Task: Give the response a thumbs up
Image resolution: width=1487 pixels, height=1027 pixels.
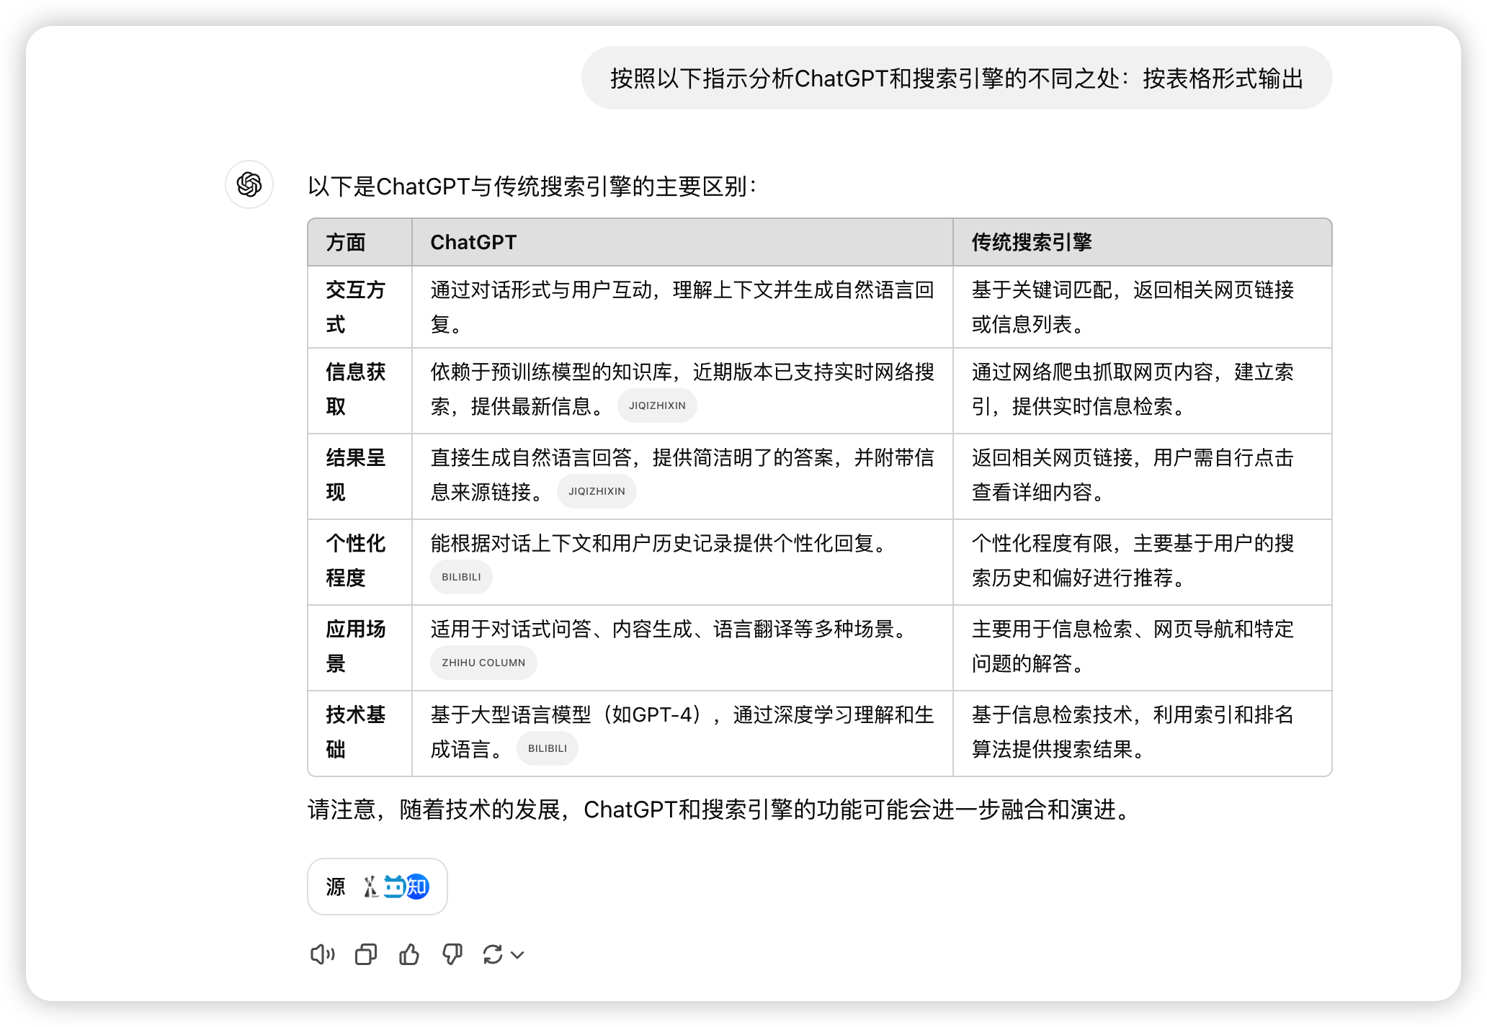Action: click(x=409, y=955)
